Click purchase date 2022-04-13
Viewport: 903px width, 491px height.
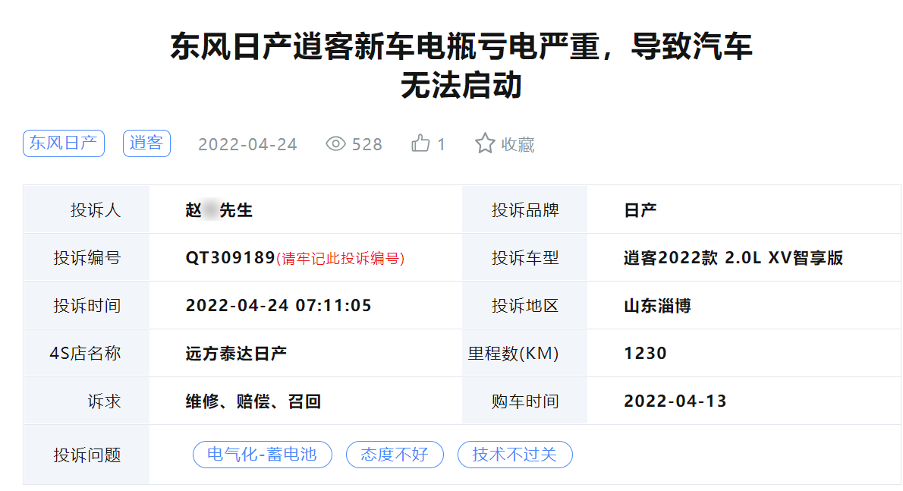coord(675,401)
